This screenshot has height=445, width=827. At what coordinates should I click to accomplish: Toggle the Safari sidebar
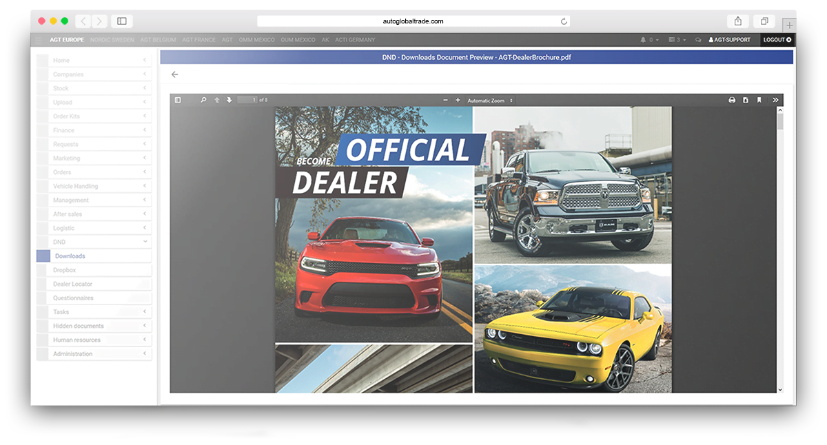click(x=122, y=21)
